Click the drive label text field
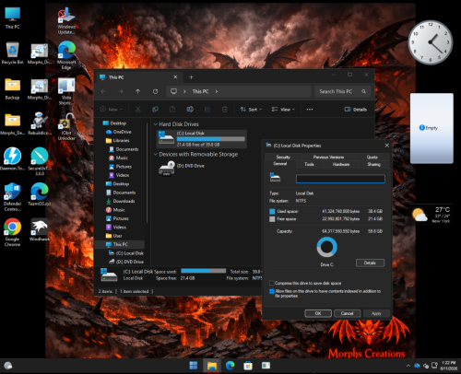Image resolution: width=461 pixels, height=374 pixels. [x=340, y=179]
